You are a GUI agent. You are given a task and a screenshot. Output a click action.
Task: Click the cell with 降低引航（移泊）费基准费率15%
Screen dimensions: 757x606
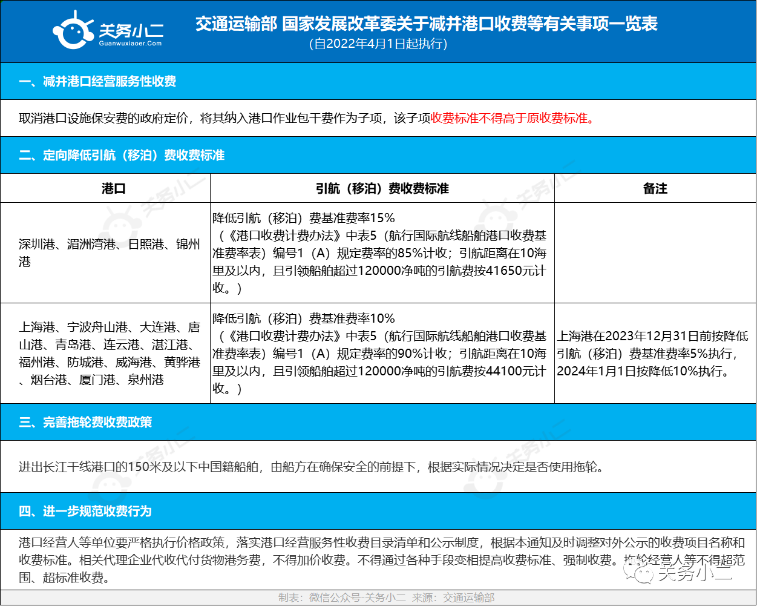[382, 252]
